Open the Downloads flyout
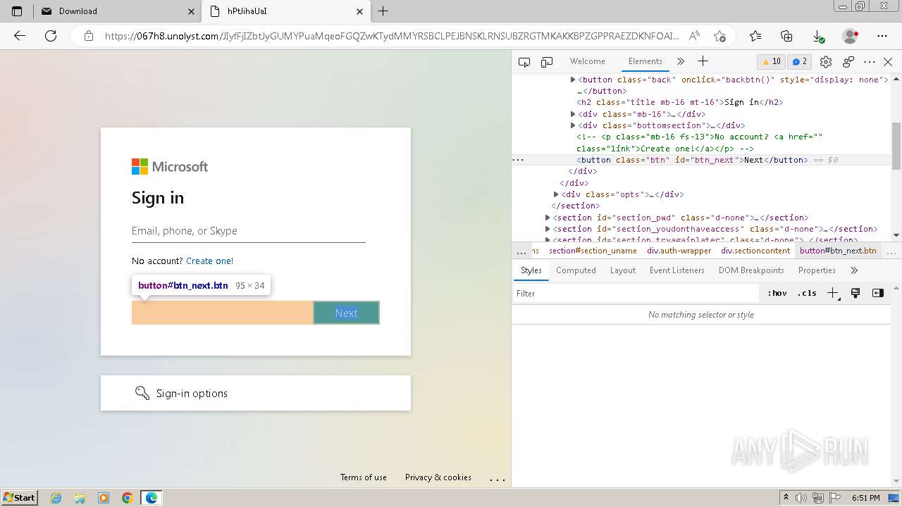 [x=818, y=36]
